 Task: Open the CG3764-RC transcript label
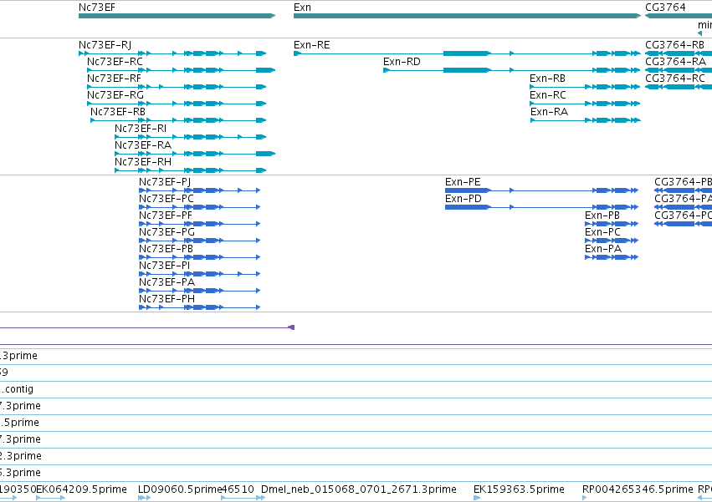click(x=675, y=79)
